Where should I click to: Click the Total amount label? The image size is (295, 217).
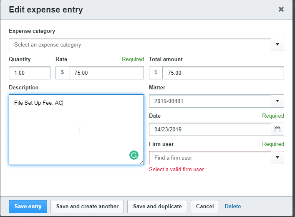click(x=166, y=59)
